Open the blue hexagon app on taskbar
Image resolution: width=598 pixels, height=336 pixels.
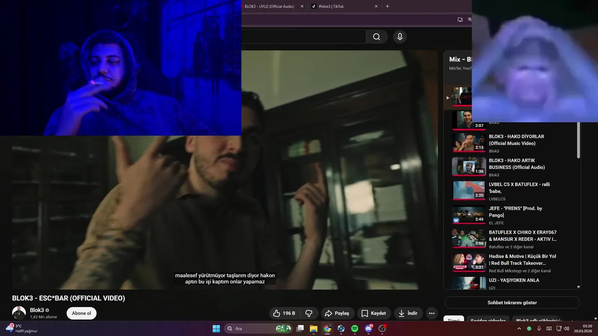tap(341, 329)
